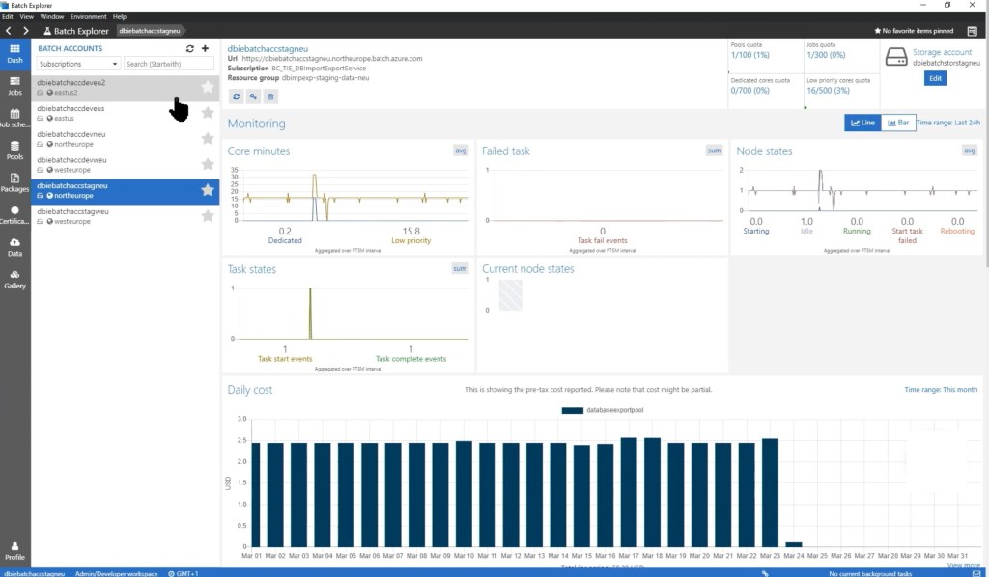Open the Pools sidebar icon
Image resolution: width=989 pixels, height=577 pixels.
pos(14,148)
